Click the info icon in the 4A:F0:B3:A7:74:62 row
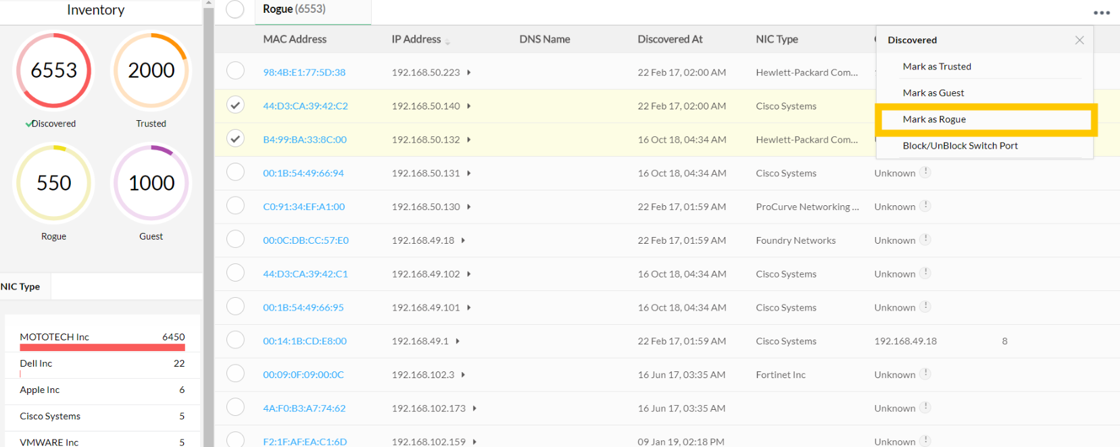The height and width of the screenshot is (447, 1120). point(926,407)
